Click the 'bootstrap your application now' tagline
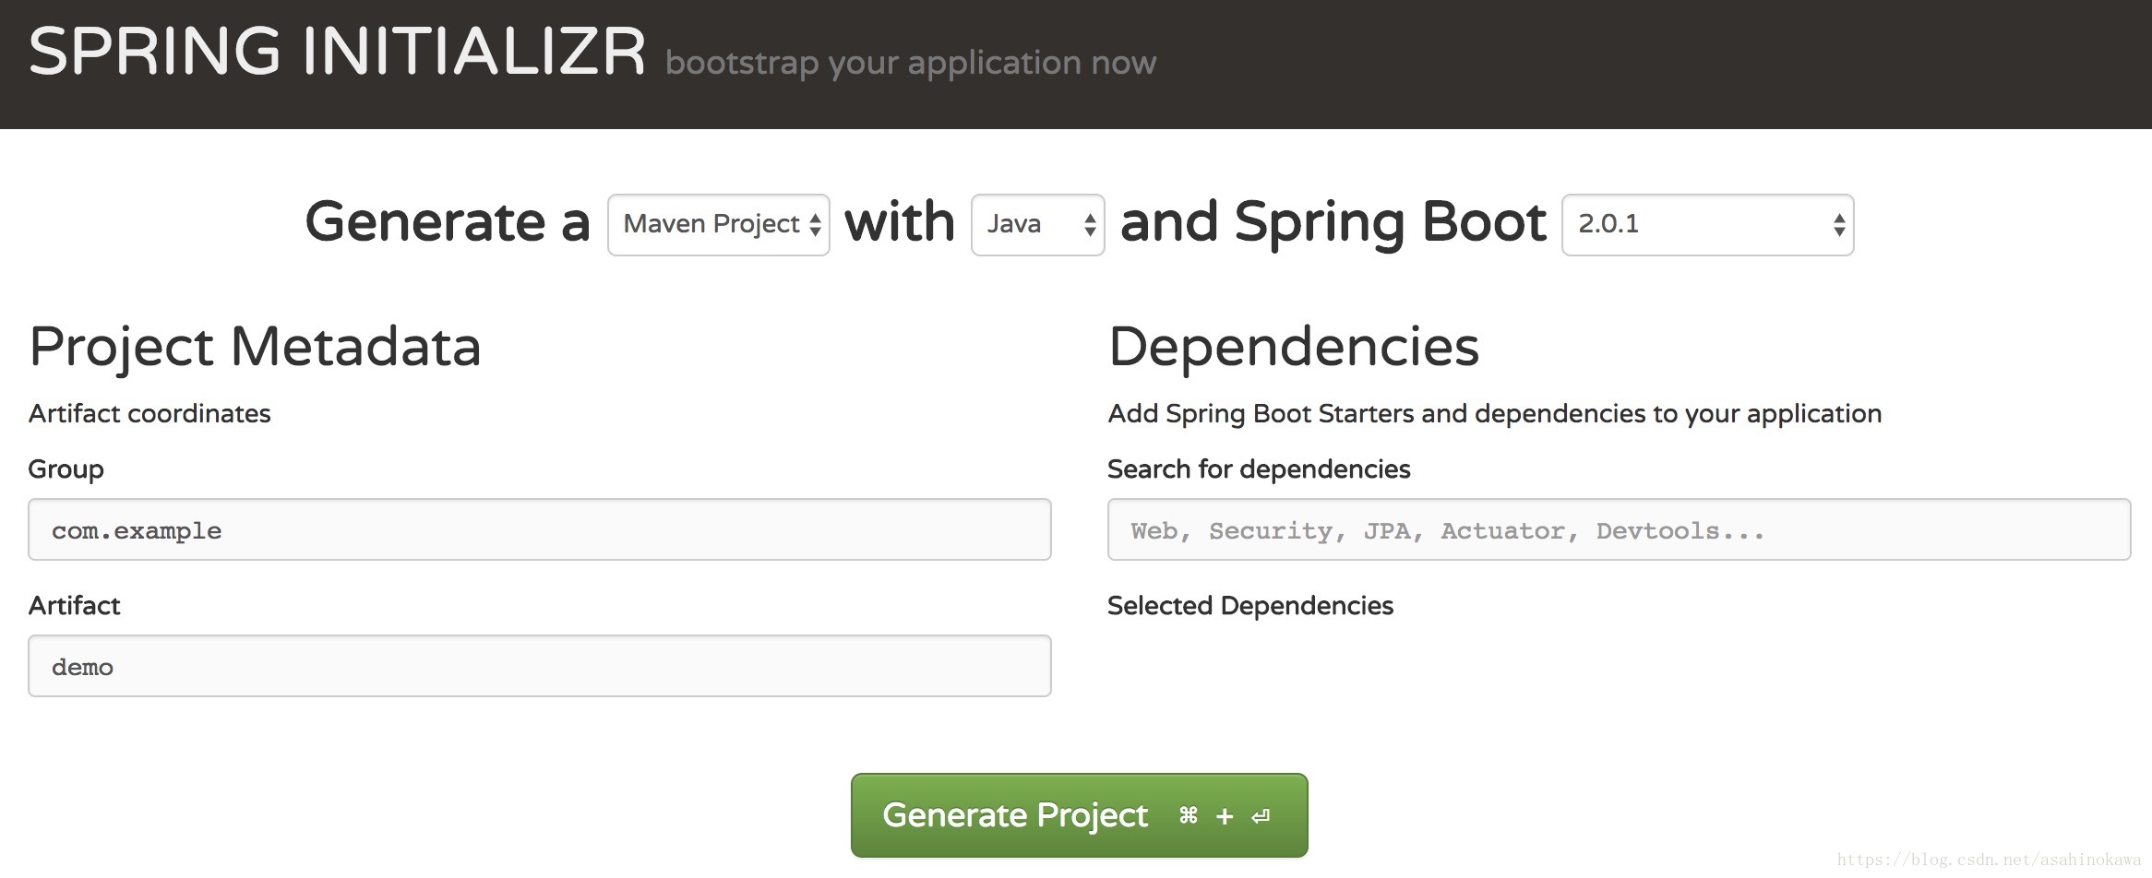 (x=910, y=63)
